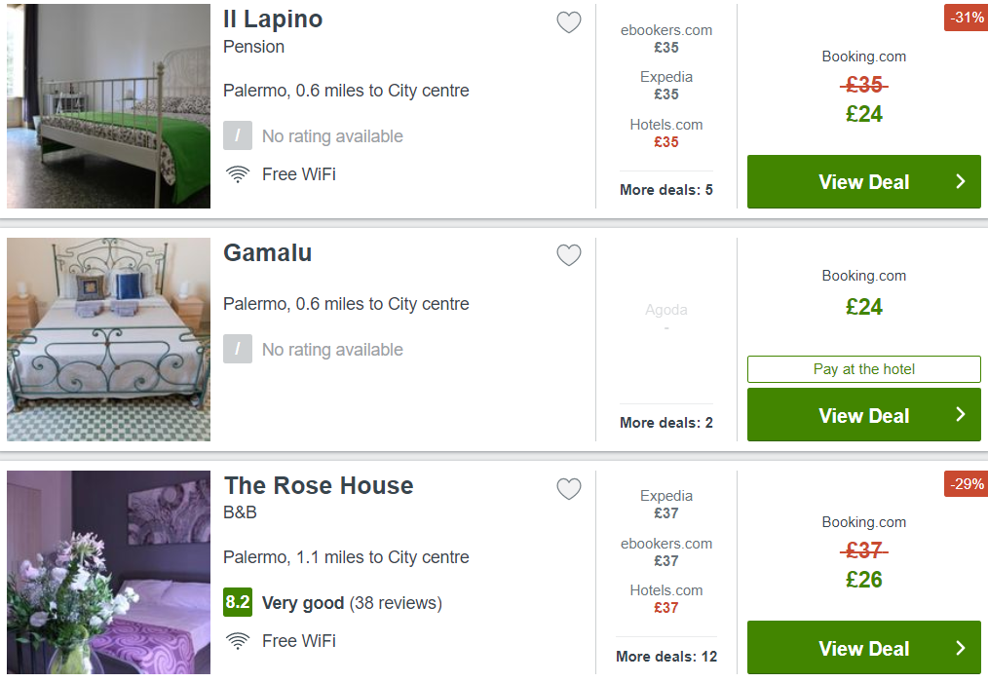View Deal for Il Lapino

tap(863, 182)
